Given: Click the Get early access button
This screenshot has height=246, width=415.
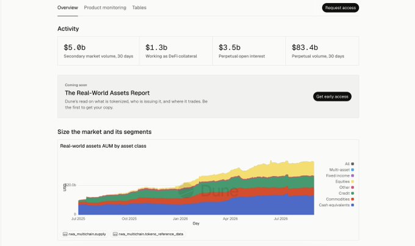Looking at the screenshot, I should (332, 96).
